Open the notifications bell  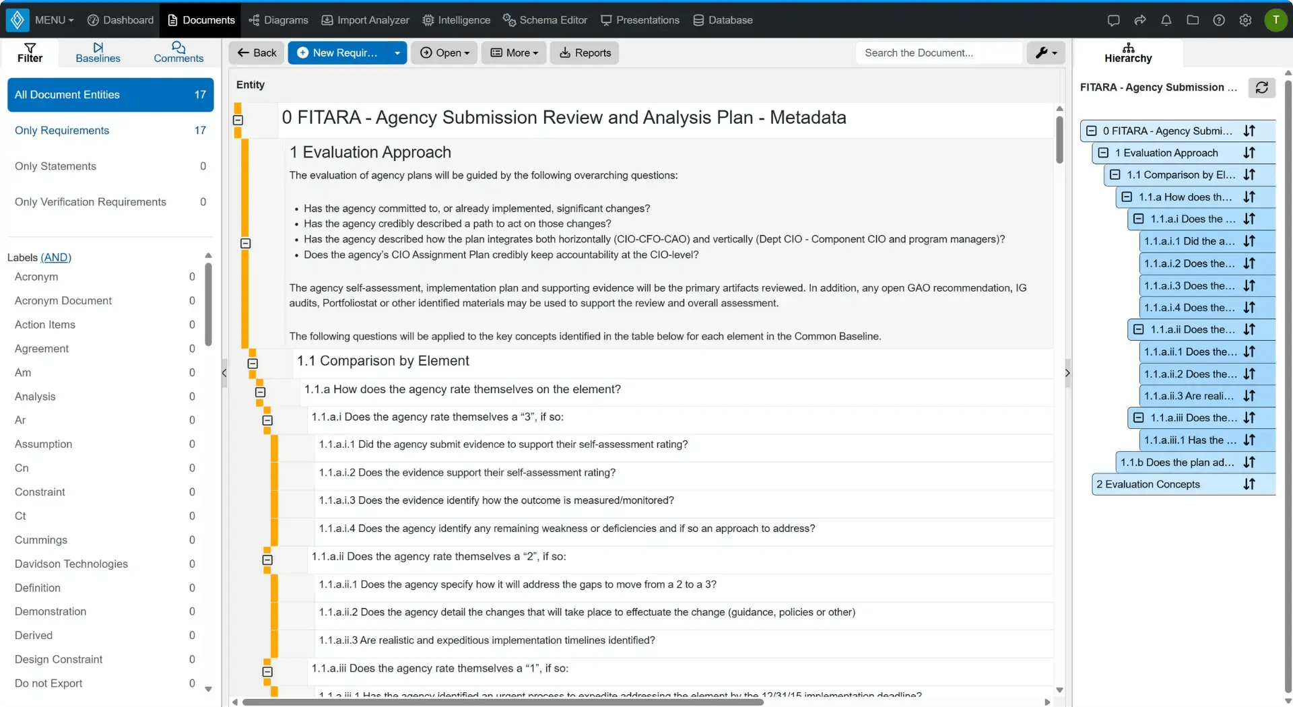[x=1166, y=20]
